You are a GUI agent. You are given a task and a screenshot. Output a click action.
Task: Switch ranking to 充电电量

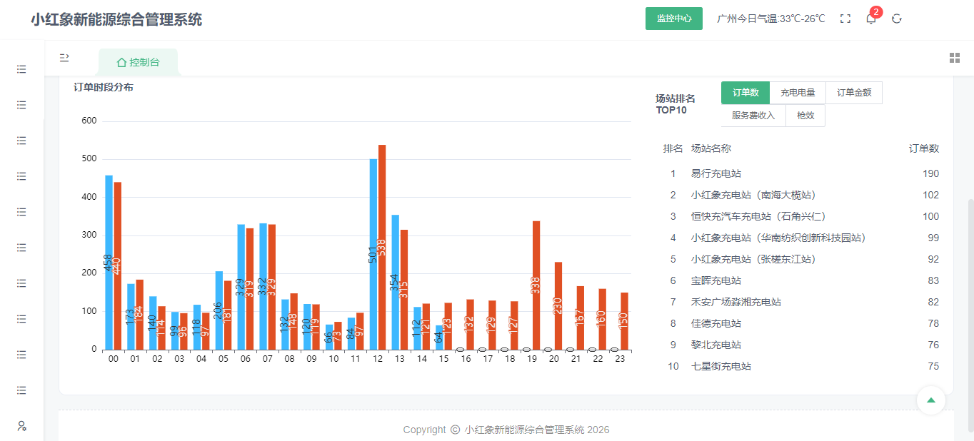tap(798, 93)
